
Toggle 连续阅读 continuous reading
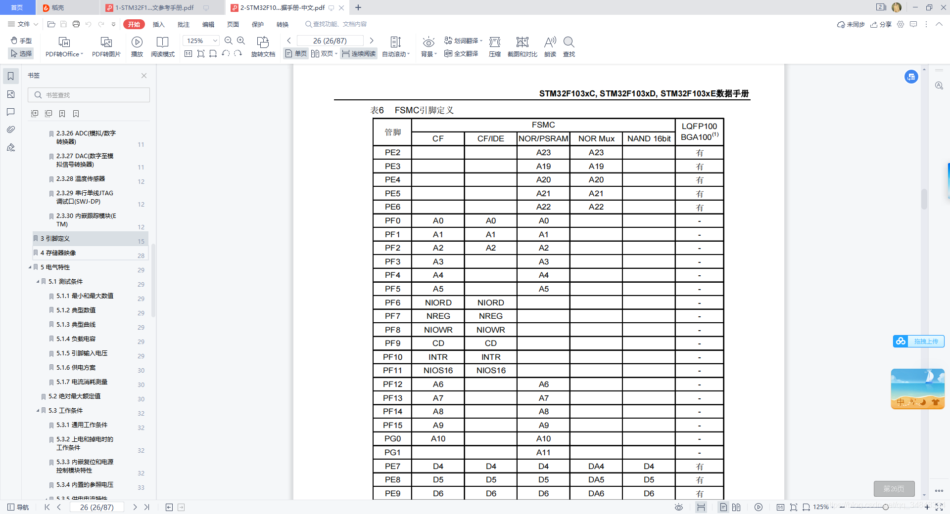[359, 53]
